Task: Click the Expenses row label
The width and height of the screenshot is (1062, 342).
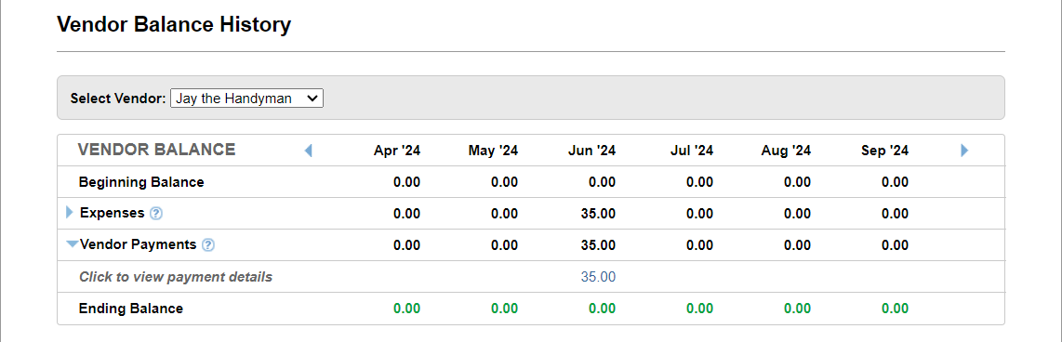Action: click(x=113, y=213)
